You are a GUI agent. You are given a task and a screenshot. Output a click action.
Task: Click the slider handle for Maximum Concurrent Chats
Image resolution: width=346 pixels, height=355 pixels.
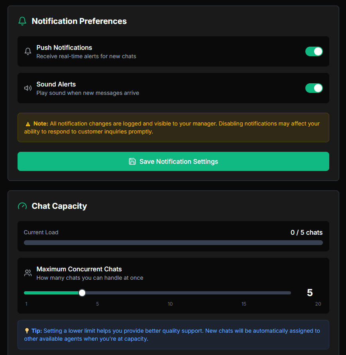[x=82, y=292]
